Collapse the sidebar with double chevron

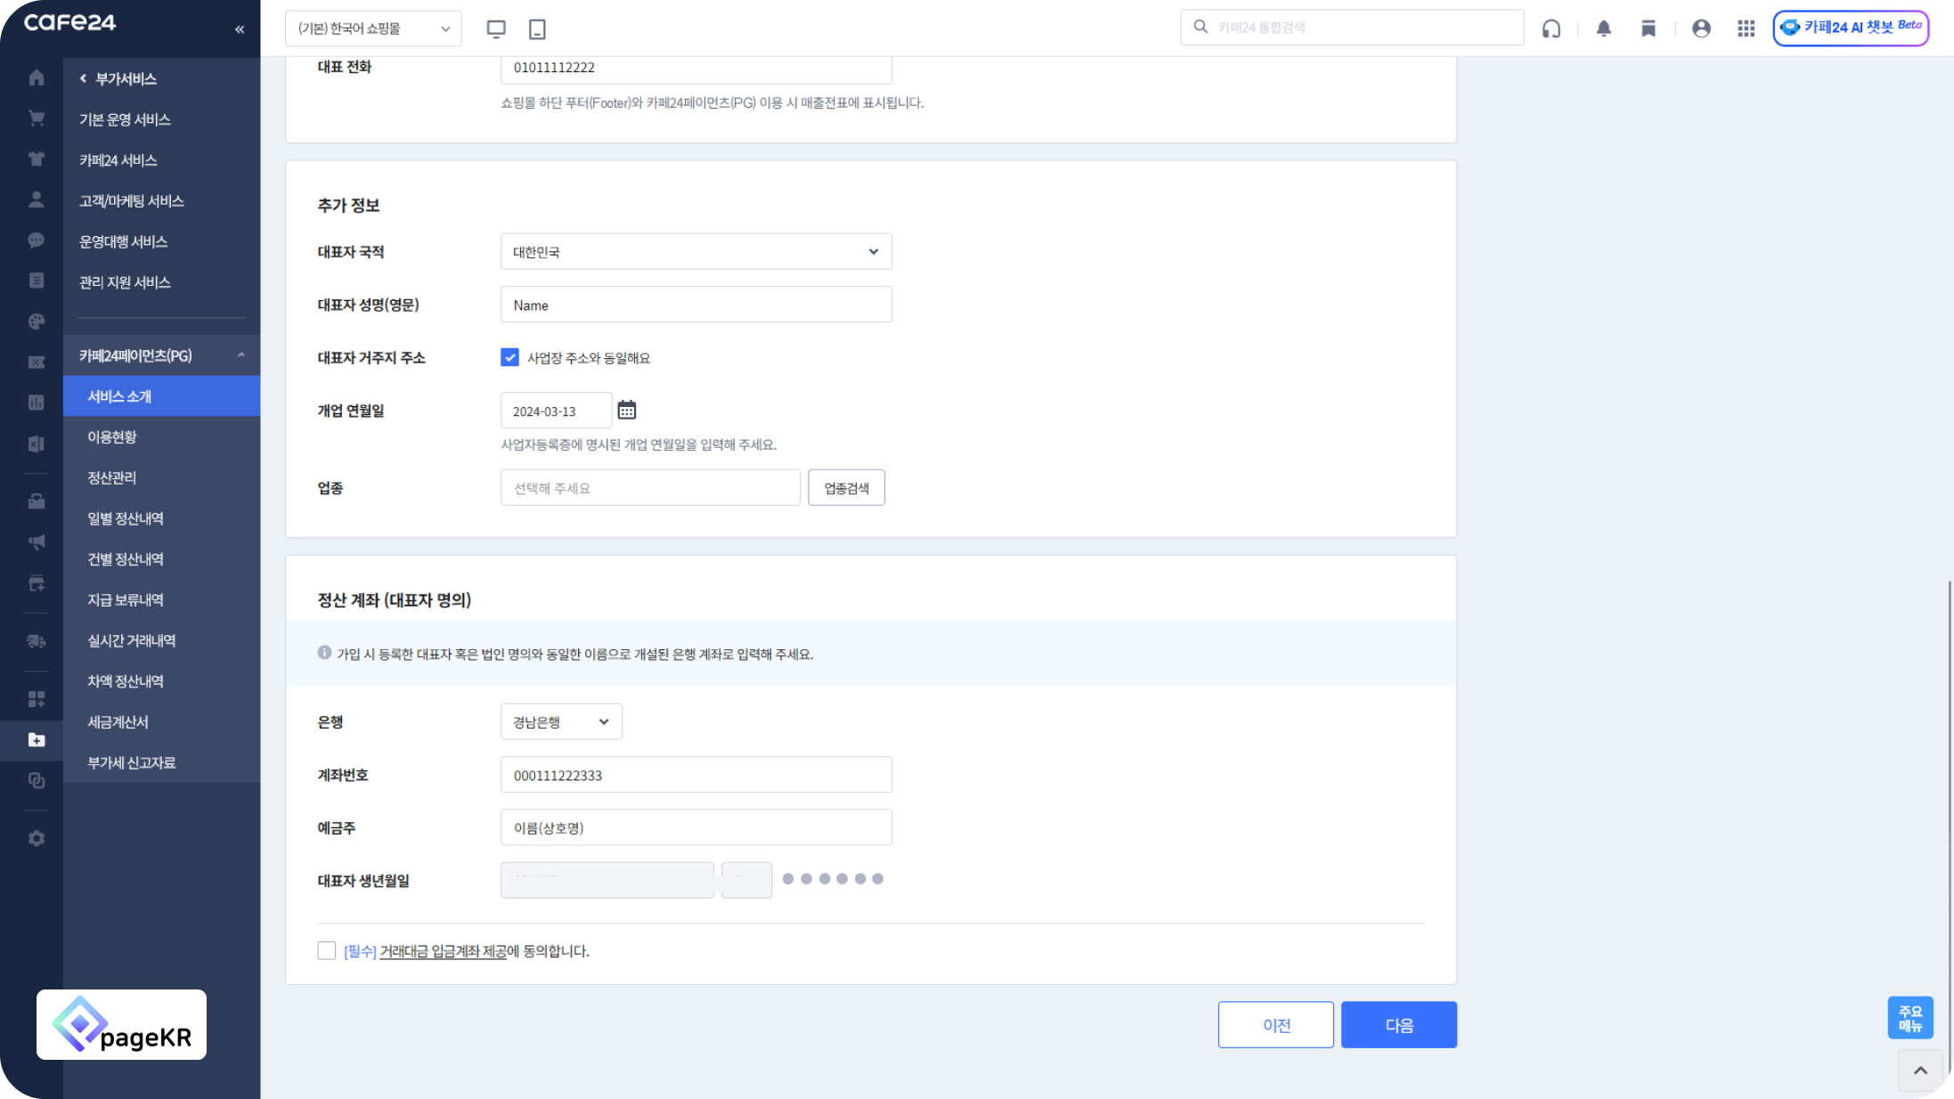(x=240, y=29)
